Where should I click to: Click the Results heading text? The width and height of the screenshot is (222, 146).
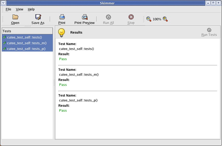[76, 33]
